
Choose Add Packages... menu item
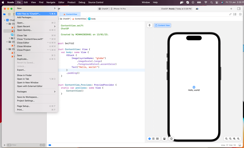(x=36, y=17)
